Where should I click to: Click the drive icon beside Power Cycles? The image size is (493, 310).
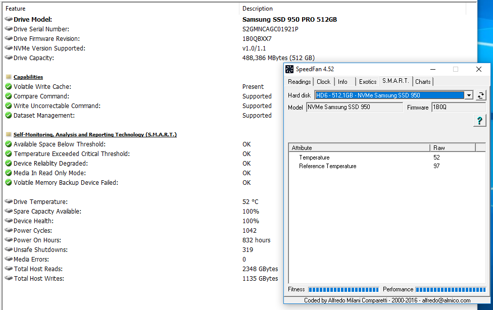[9, 230]
